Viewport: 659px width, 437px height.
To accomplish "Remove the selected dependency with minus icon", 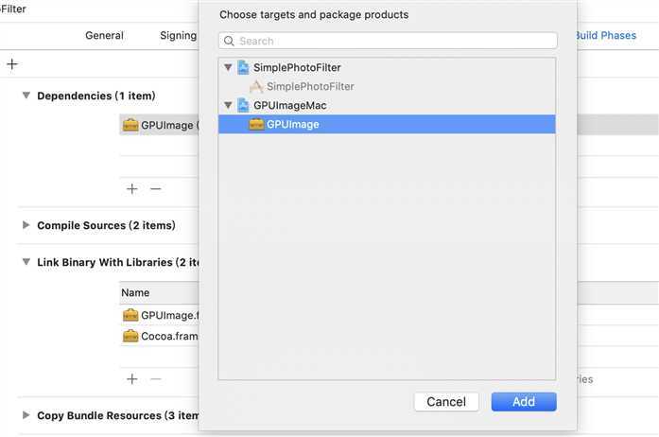I will pyautogui.click(x=155, y=189).
